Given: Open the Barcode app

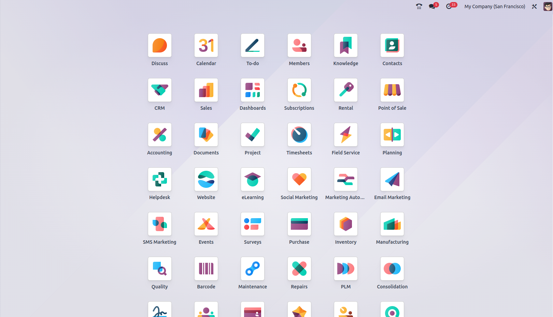Looking at the screenshot, I should [x=206, y=269].
